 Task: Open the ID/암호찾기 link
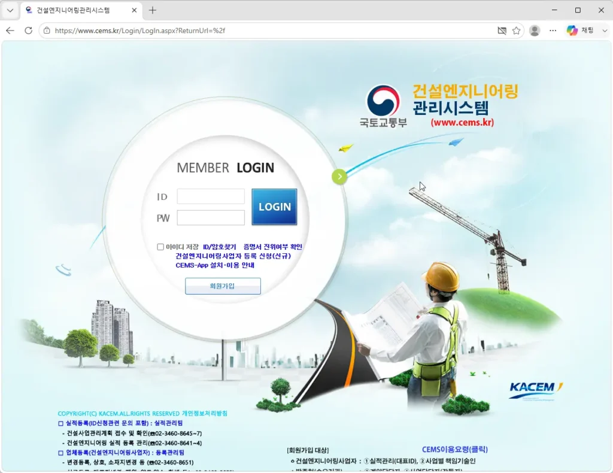(219, 247)
